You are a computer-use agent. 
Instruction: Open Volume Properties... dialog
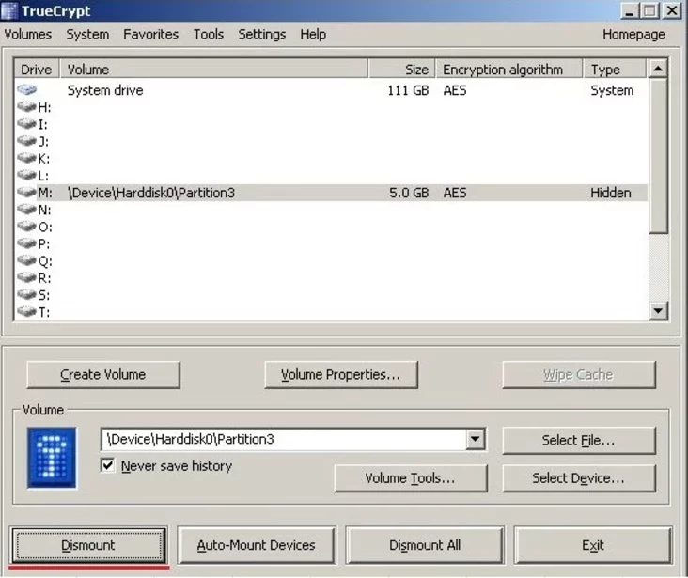pyautogui.click(x=340, y=374)
